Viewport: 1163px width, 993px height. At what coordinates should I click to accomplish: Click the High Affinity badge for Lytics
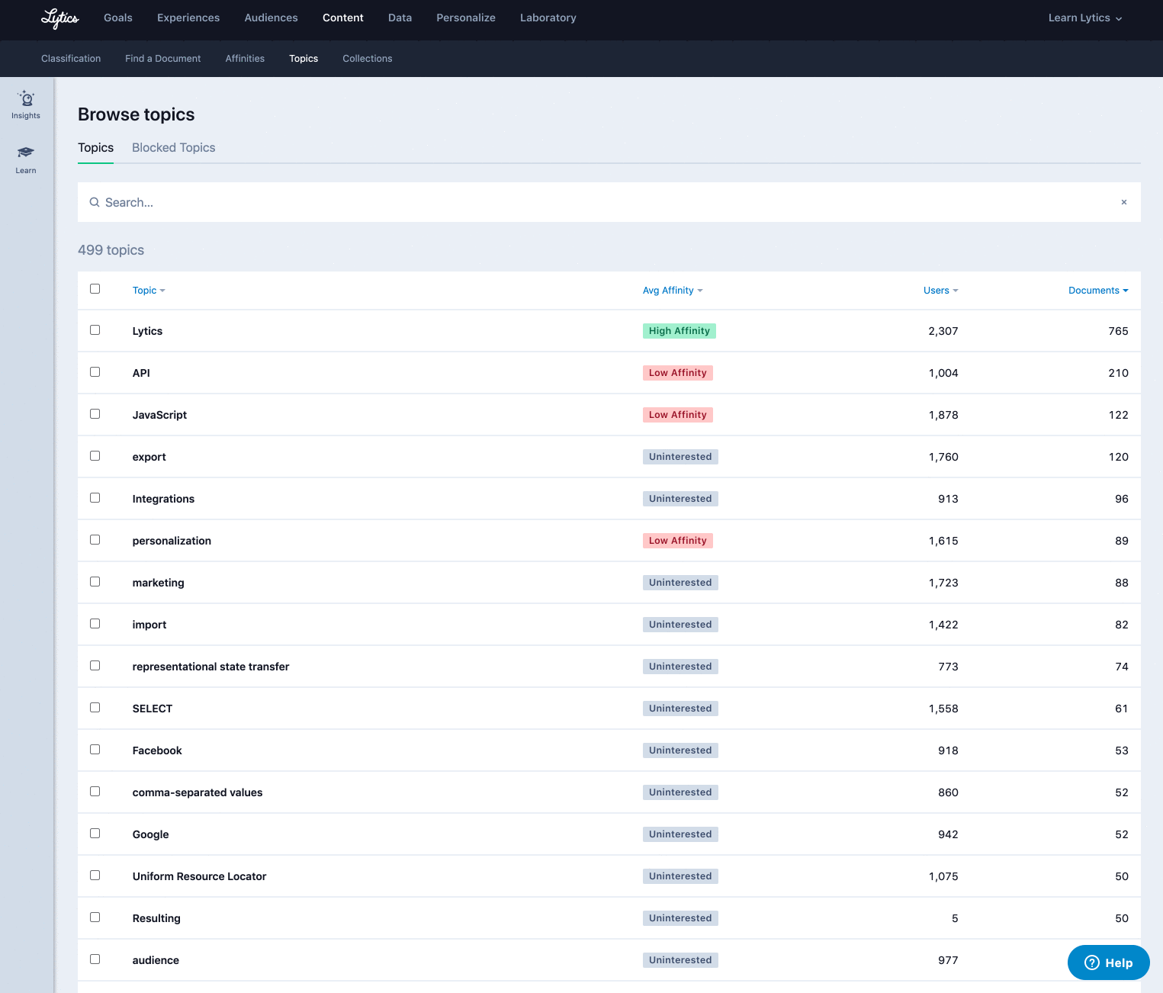(x=679, y=331)
